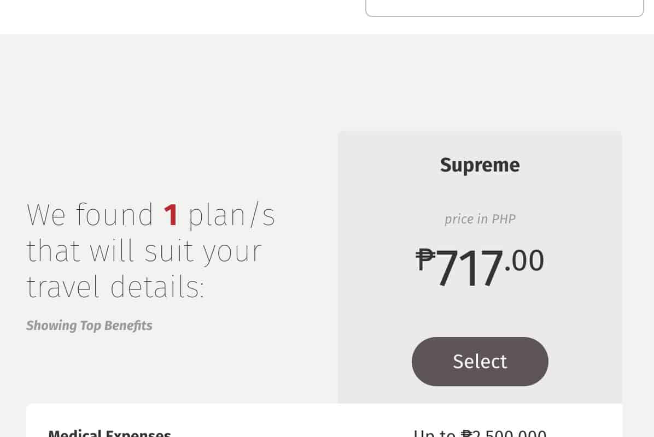Click the Supreme plan title
654x437 pixels.
tap(480, 165)
